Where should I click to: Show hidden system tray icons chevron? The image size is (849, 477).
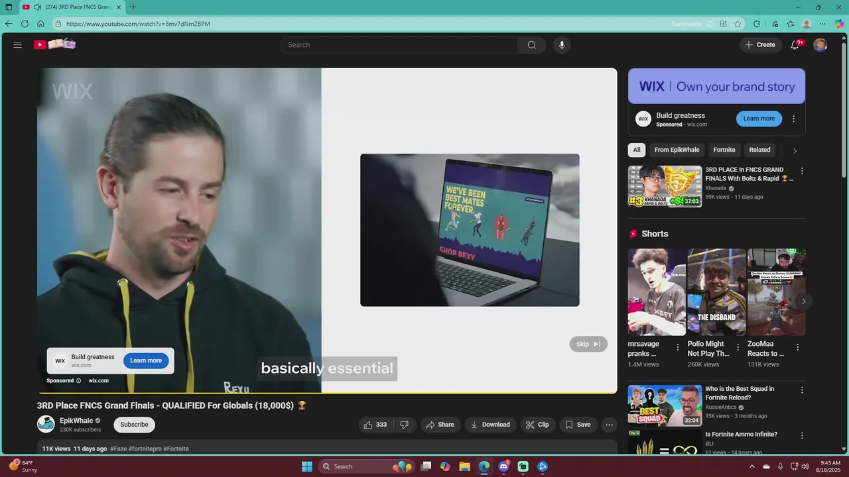pyautogui.click(x=751, y=466)
